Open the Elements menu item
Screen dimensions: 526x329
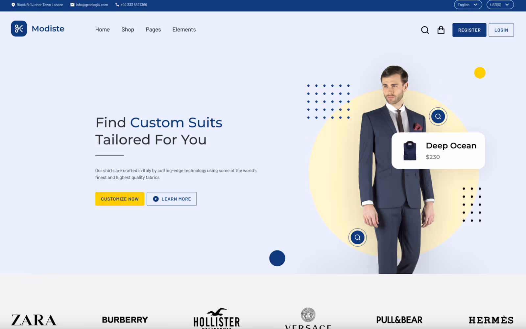point(184,30)
